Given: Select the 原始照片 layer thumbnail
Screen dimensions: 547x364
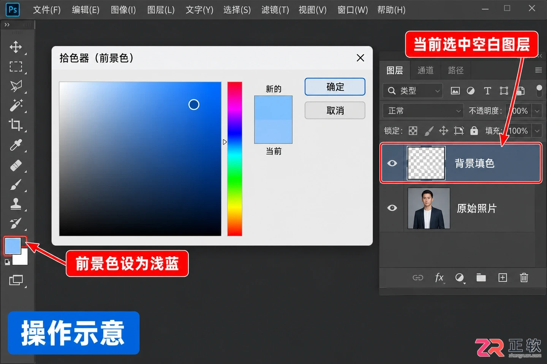Looking at the screenshot, I should click(429, 208).
